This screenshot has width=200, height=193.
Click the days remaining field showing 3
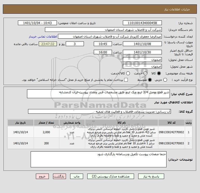[x=75, y=44]
